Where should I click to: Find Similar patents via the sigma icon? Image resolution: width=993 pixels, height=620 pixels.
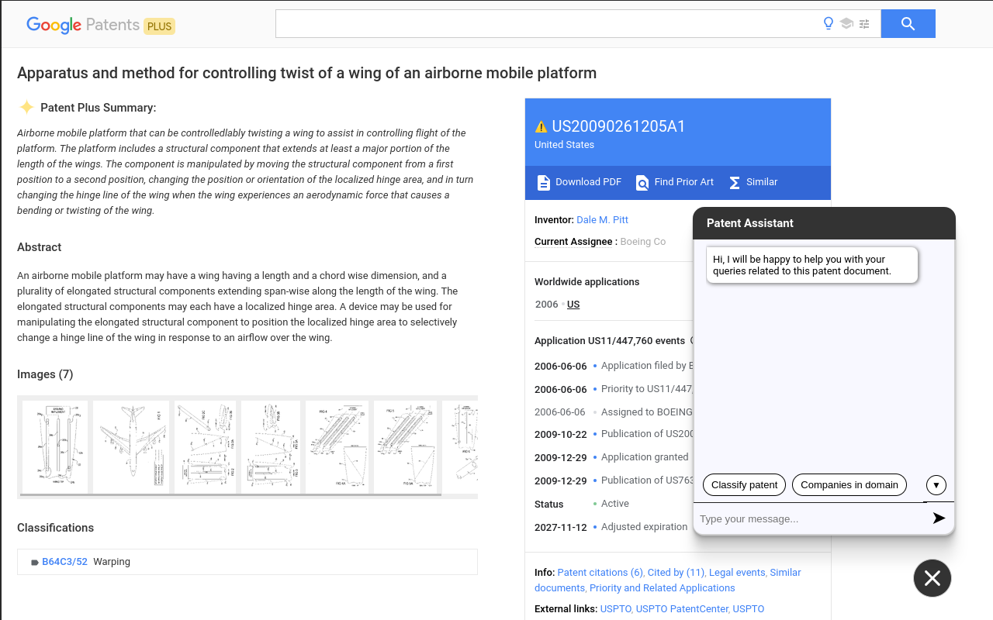click(x=753, y=182)
